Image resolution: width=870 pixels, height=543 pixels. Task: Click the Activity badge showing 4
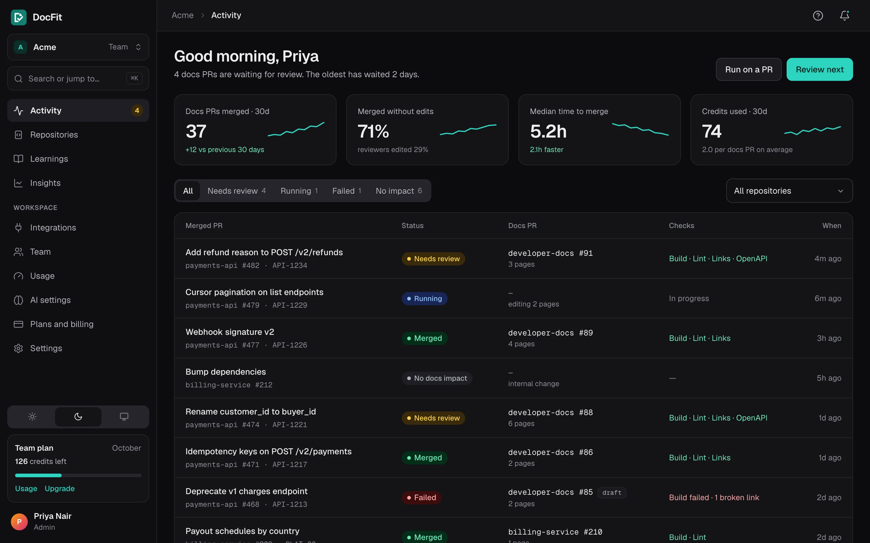coord(137,110)
